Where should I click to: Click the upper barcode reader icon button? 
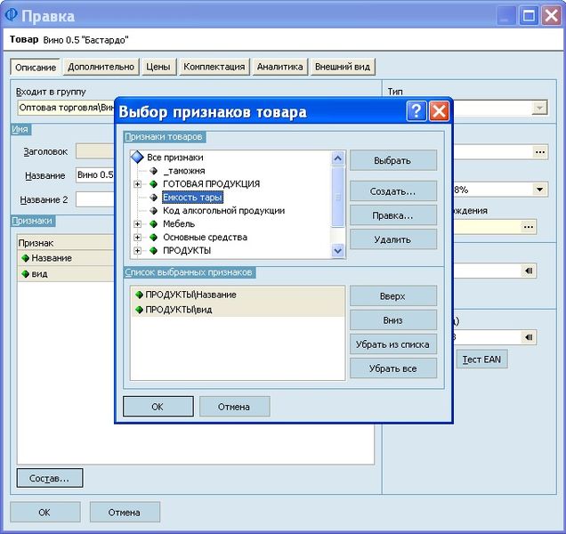pyautogui.click(x=529, y=271)
